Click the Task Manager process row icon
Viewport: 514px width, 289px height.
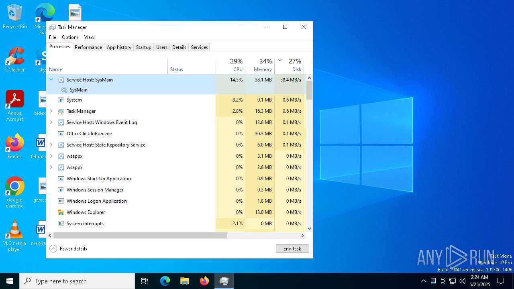61,111
